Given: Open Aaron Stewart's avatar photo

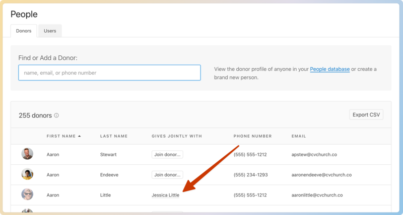Looking at the screenshot, I should 27,154.
